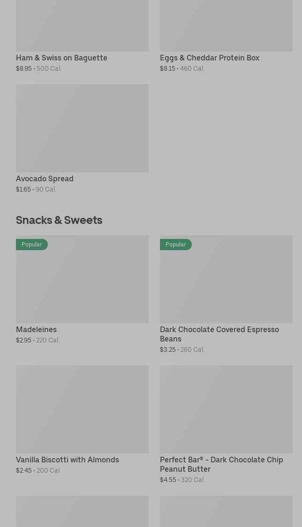Click the $8.95 price under Ham & Swiss
This screenshot has width=302, height=527.
click(24, 68)
